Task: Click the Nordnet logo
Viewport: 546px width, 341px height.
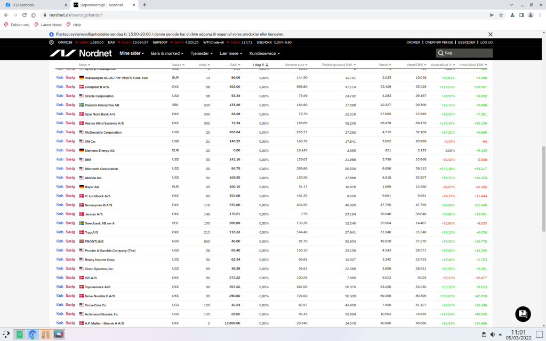Action: (81, 53)
